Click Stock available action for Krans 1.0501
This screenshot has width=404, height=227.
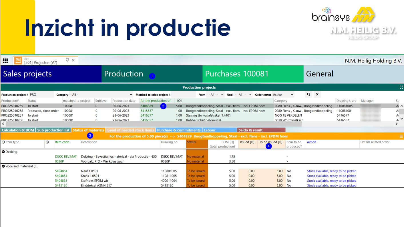(x=331, y=176)
